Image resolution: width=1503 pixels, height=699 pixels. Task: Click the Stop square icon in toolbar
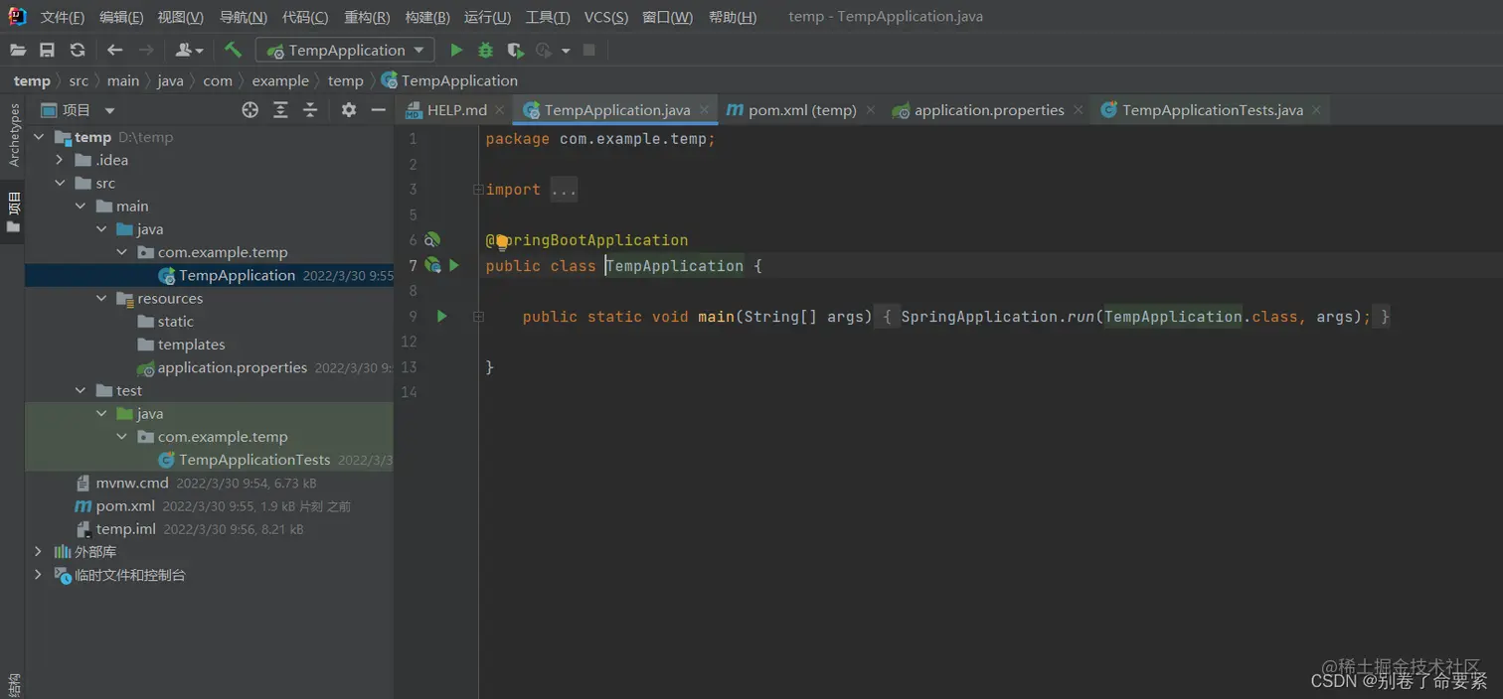click(588, 50)
